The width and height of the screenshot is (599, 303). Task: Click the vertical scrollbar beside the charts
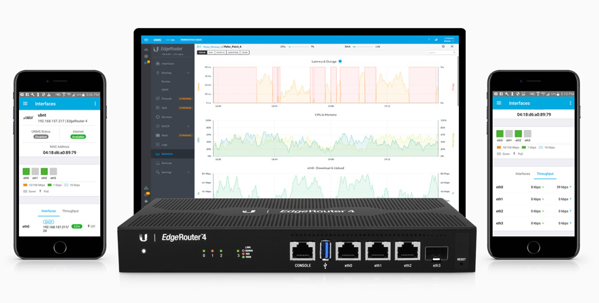point(458,81)
